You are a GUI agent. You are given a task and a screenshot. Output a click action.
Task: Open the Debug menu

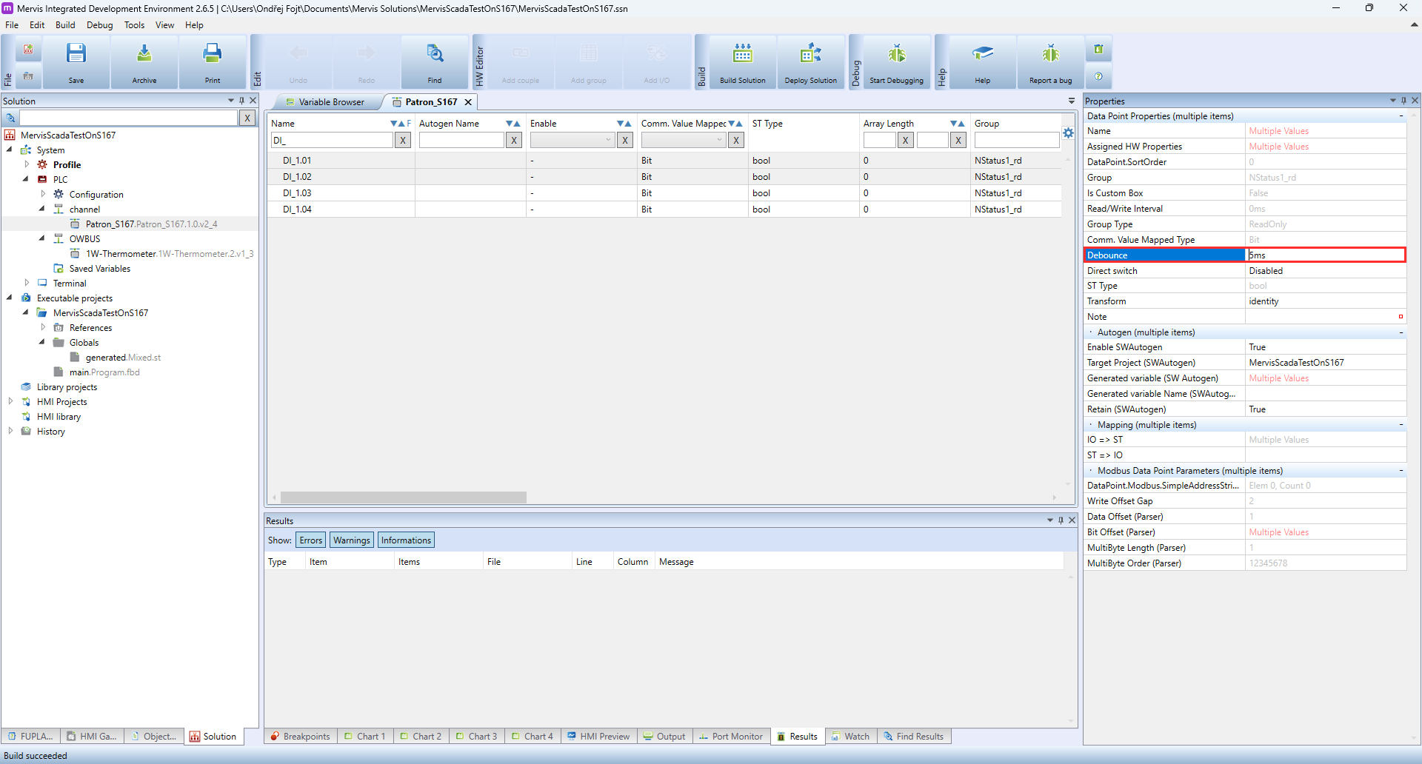tap(99, 25)
